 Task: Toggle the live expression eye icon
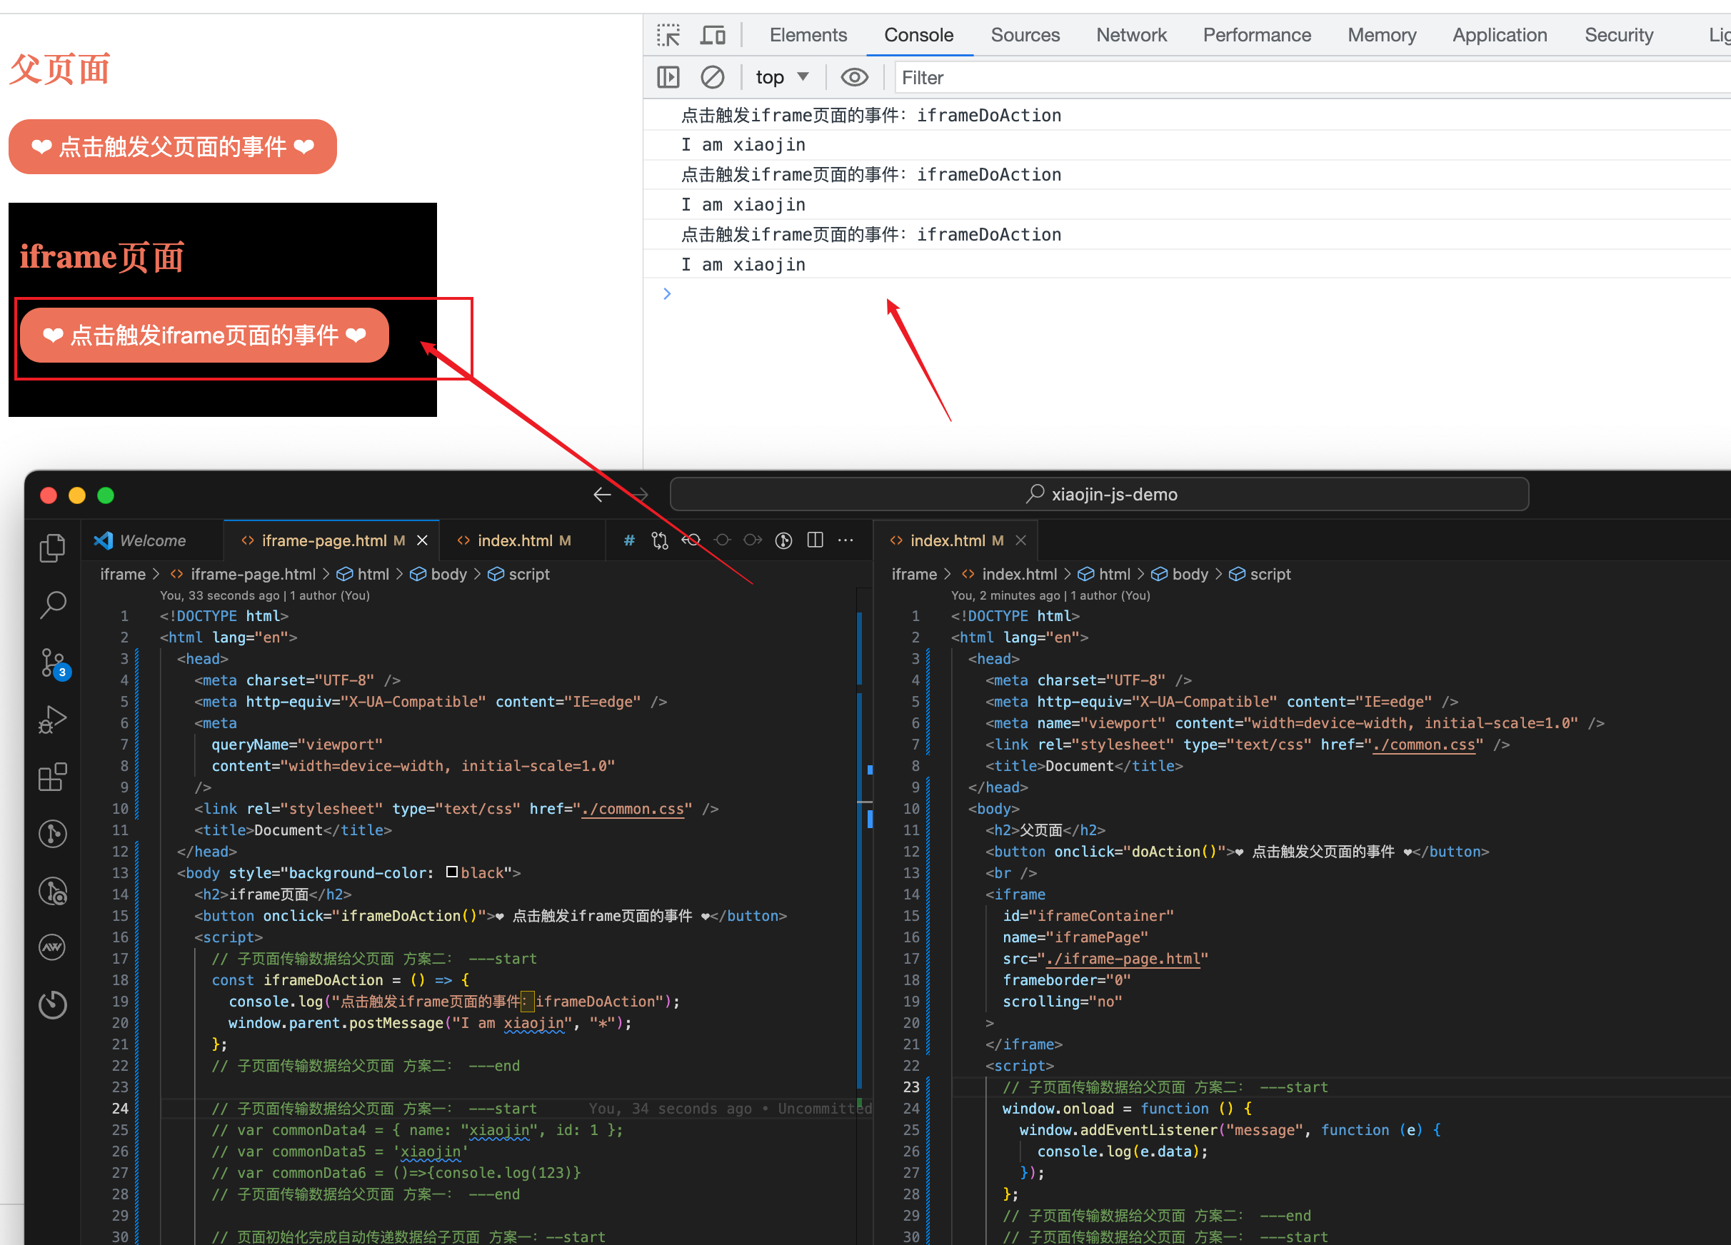[x=854, y=77]
